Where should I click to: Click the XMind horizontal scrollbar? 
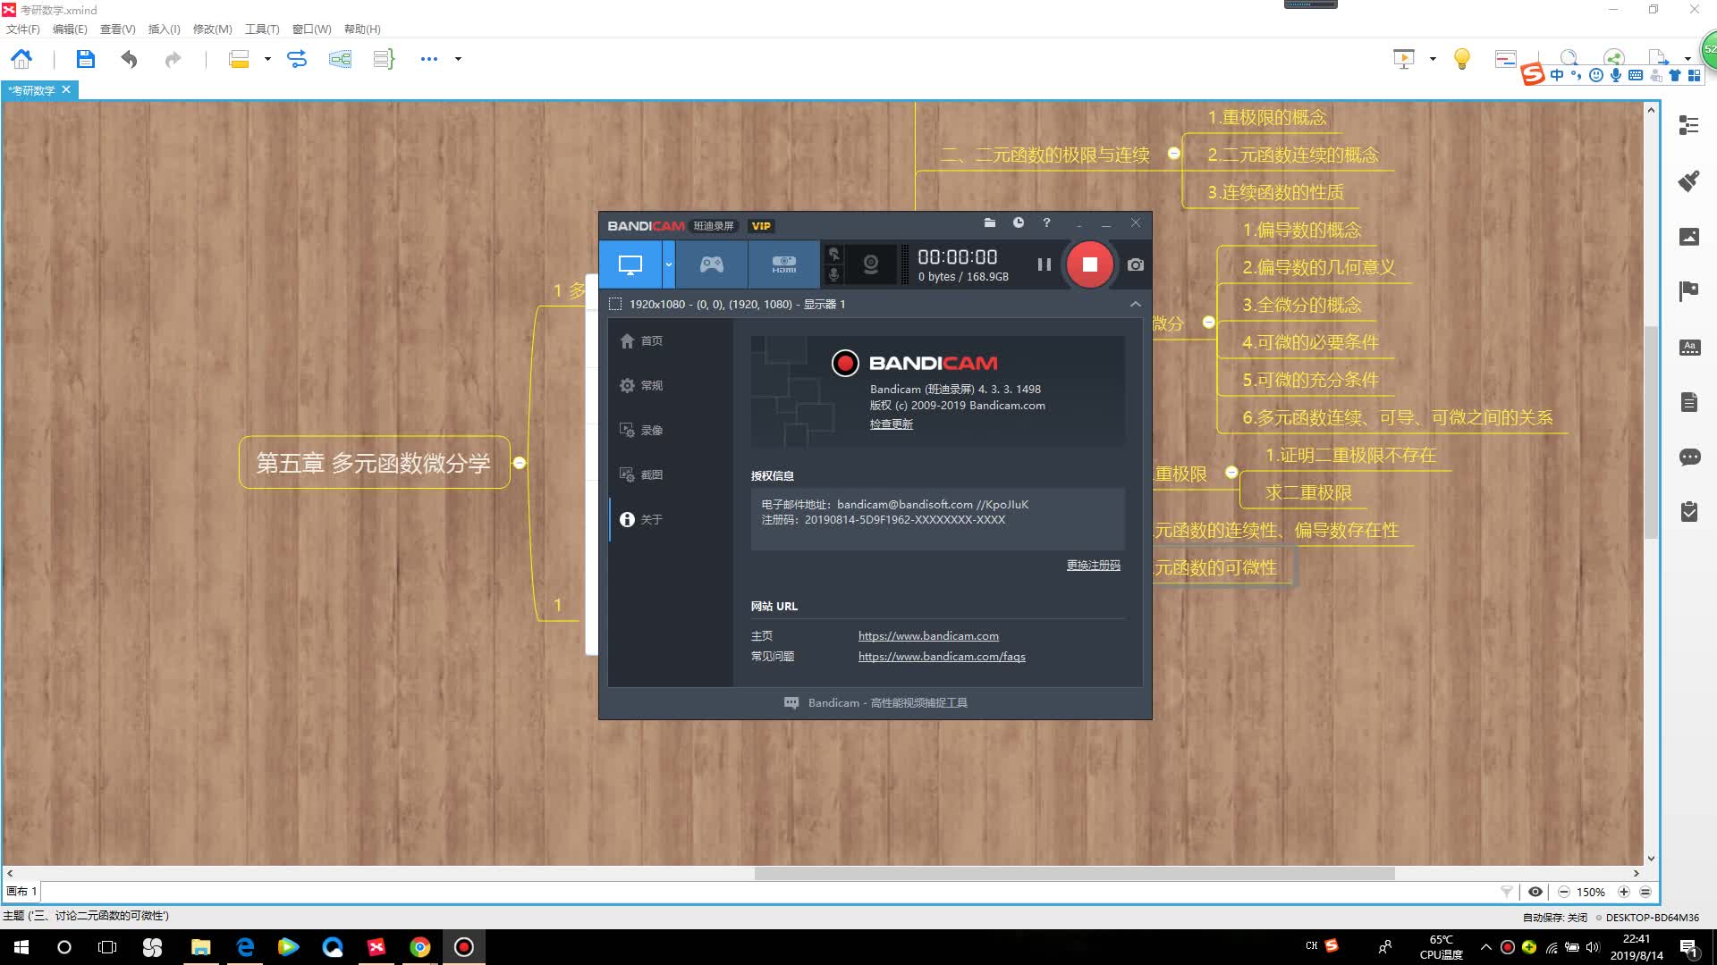(1074, 873)
